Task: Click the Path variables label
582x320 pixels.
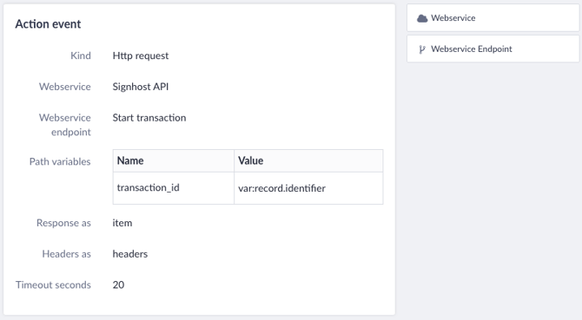Action: pos(60,161)
